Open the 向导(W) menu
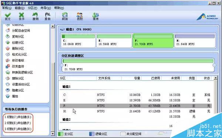This screenshot has height=138, width=222. coord(46,8)
